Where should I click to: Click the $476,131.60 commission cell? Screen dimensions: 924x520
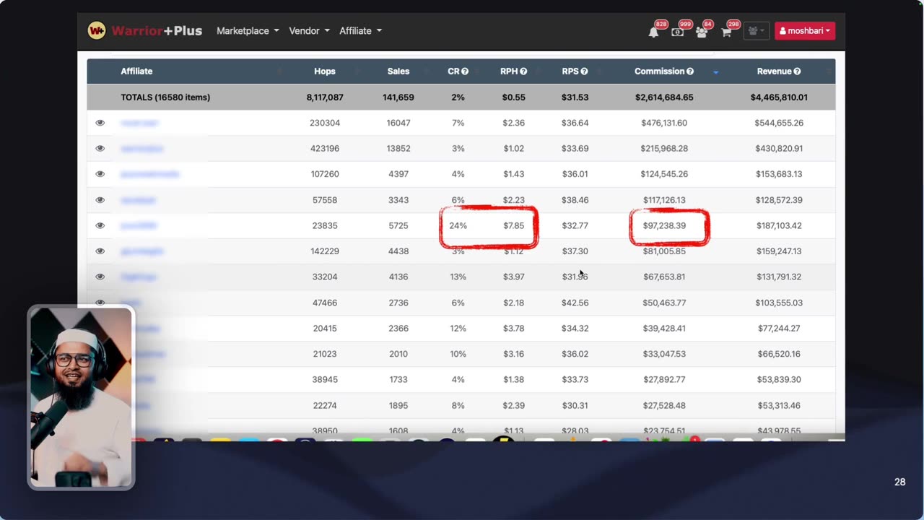coord(664,123)
